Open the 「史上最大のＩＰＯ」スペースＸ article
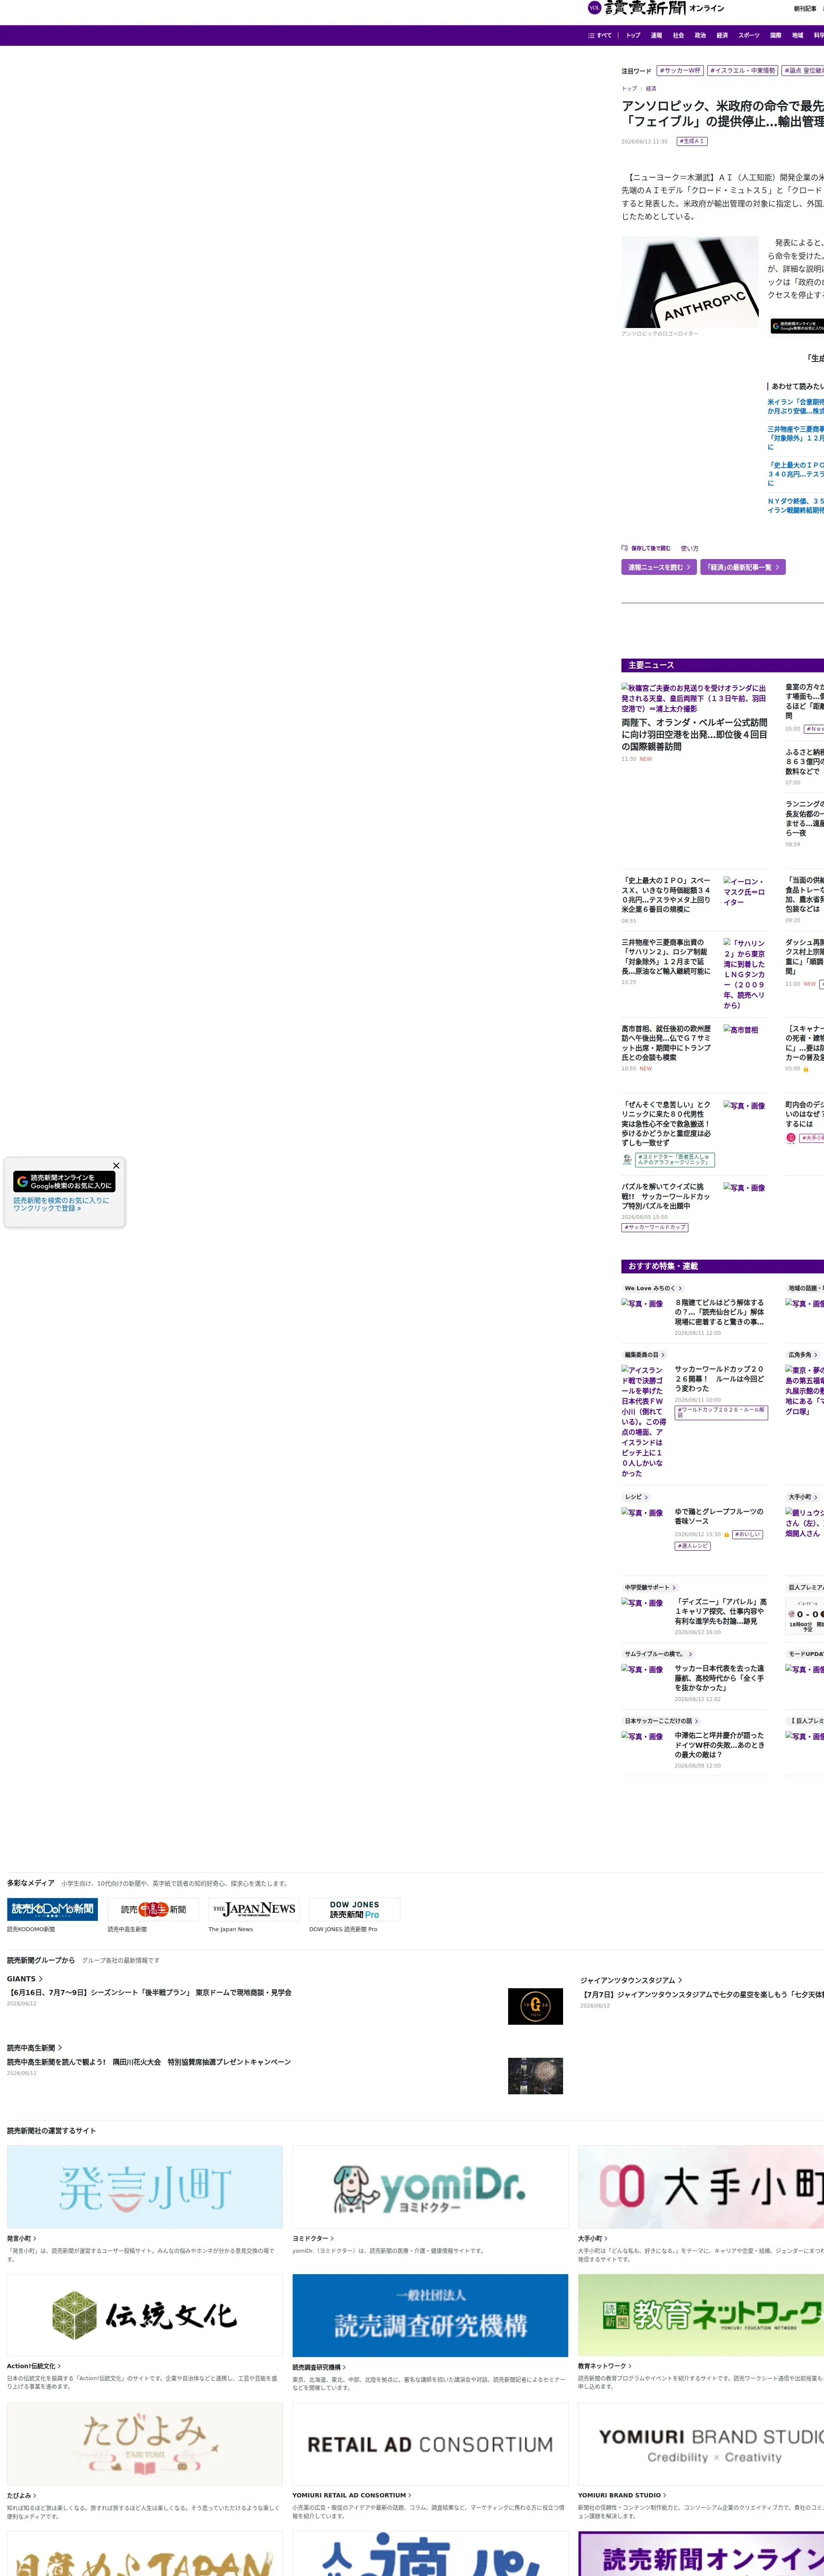 (667, 895)
